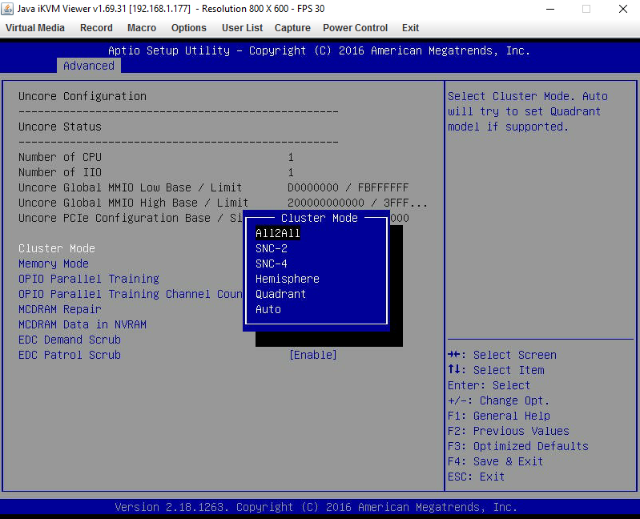The height and width of the screenshot is (519, 640).
Task: Select the EDC Patrol Scrub setting
Action: [x=70, y=355]
